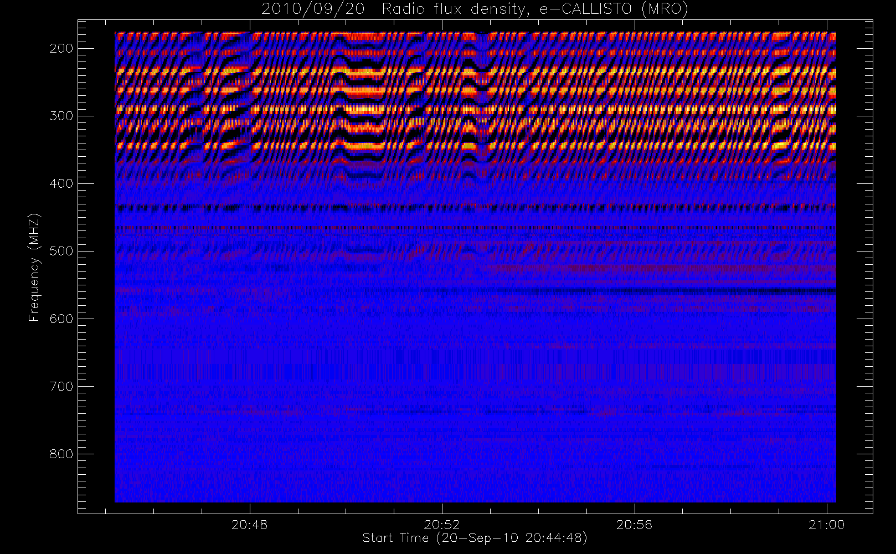
Task: Click the "Start Time (20-Sep-10 20:44:48)" label
Action: [x=475, y=538]
